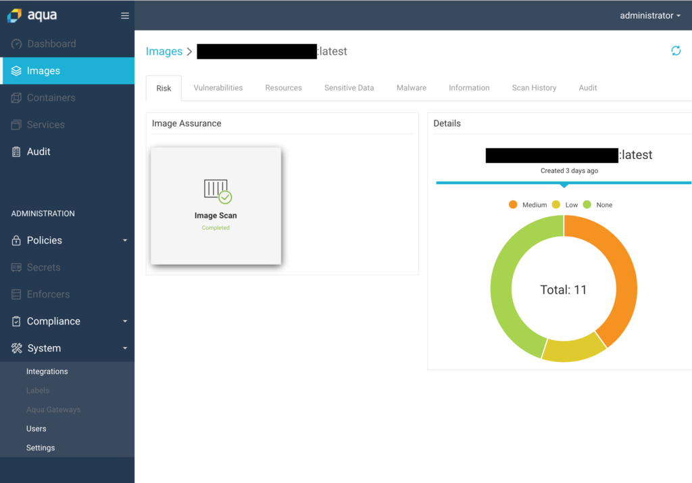
Task: Click the Secrets icon in sidebar
Action: [x=16, y=267]
